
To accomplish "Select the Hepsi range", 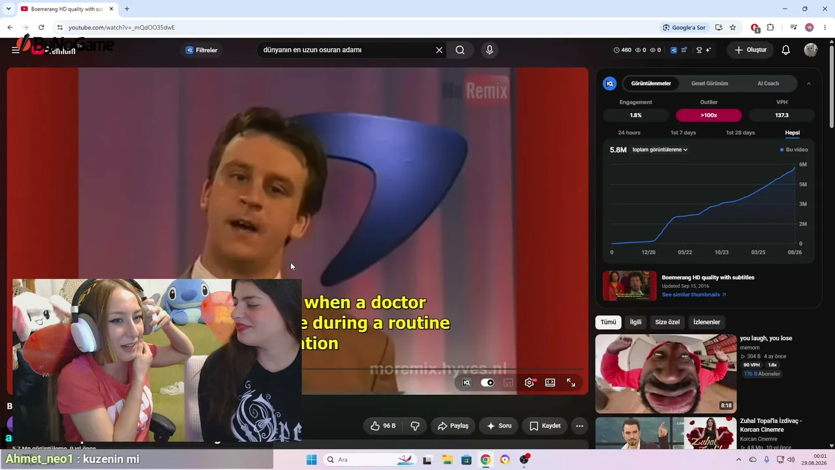I will (793, 133).
